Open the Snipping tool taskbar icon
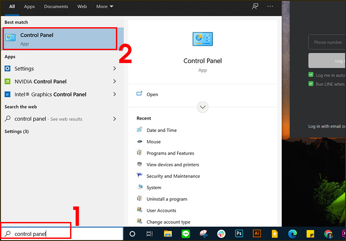The height and width of the screenshot is (241, 346). pos(203,234)
